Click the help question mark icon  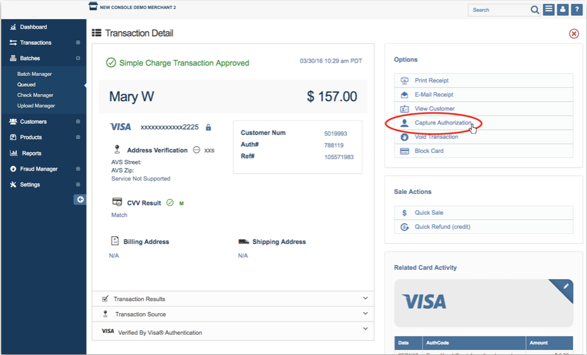coord(576,10)
